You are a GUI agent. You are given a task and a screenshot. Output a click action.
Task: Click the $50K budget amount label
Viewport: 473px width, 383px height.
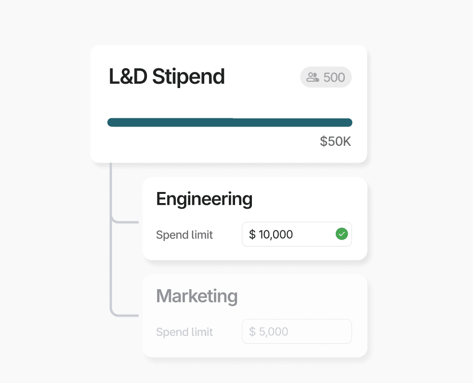tap(335, 141)
